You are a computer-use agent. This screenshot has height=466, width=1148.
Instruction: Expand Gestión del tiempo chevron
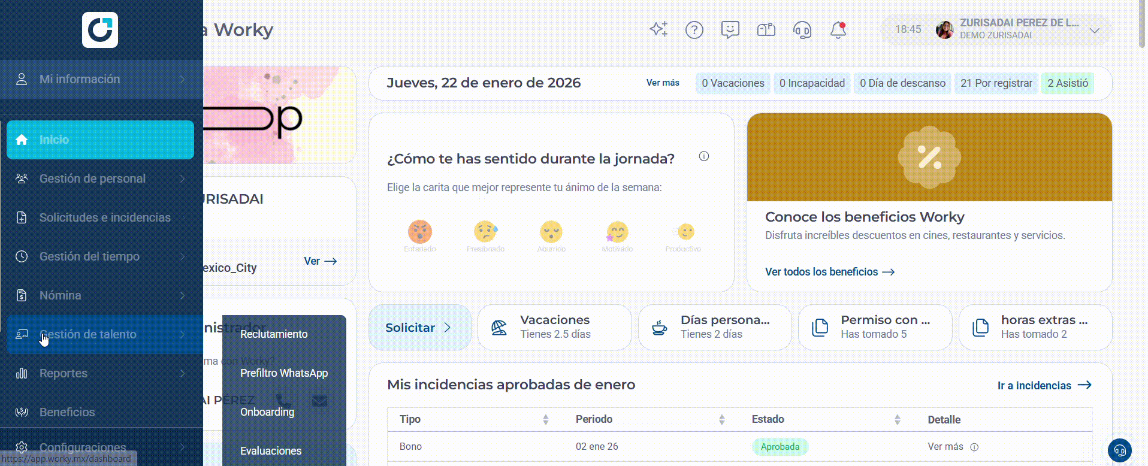[182, 256]
